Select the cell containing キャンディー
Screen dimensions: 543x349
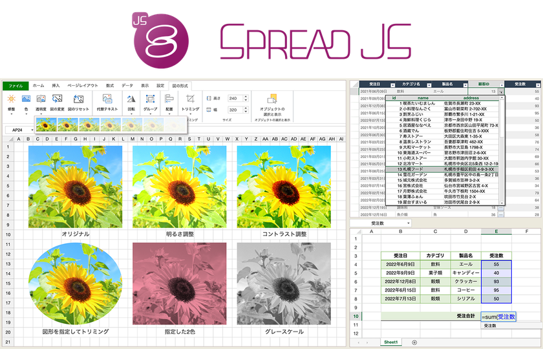466,273
